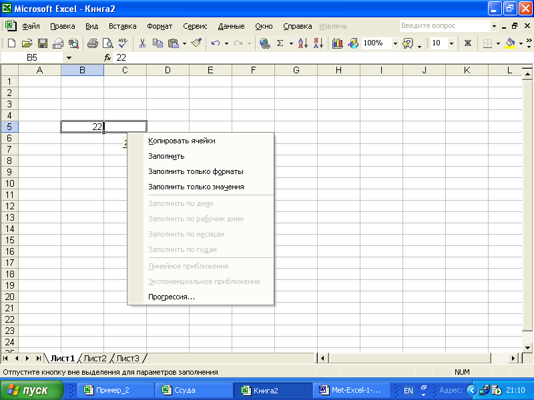Click the AutoSum sigma icon
Screen dimensions: 534x400
(280, 43)
